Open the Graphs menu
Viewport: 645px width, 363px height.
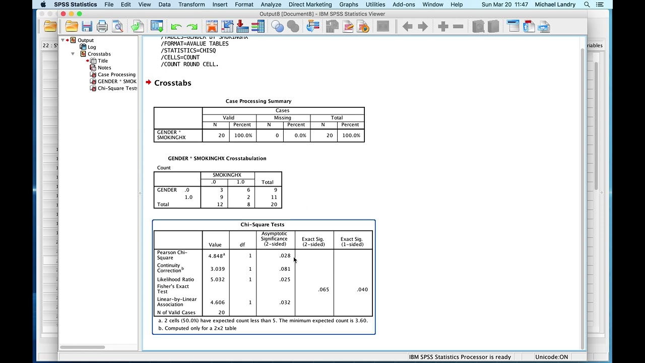click(349, 5)
